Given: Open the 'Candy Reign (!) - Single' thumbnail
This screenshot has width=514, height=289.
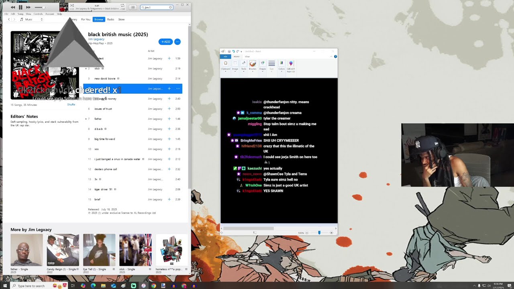Looking at the screenshot, I should 63,250.
